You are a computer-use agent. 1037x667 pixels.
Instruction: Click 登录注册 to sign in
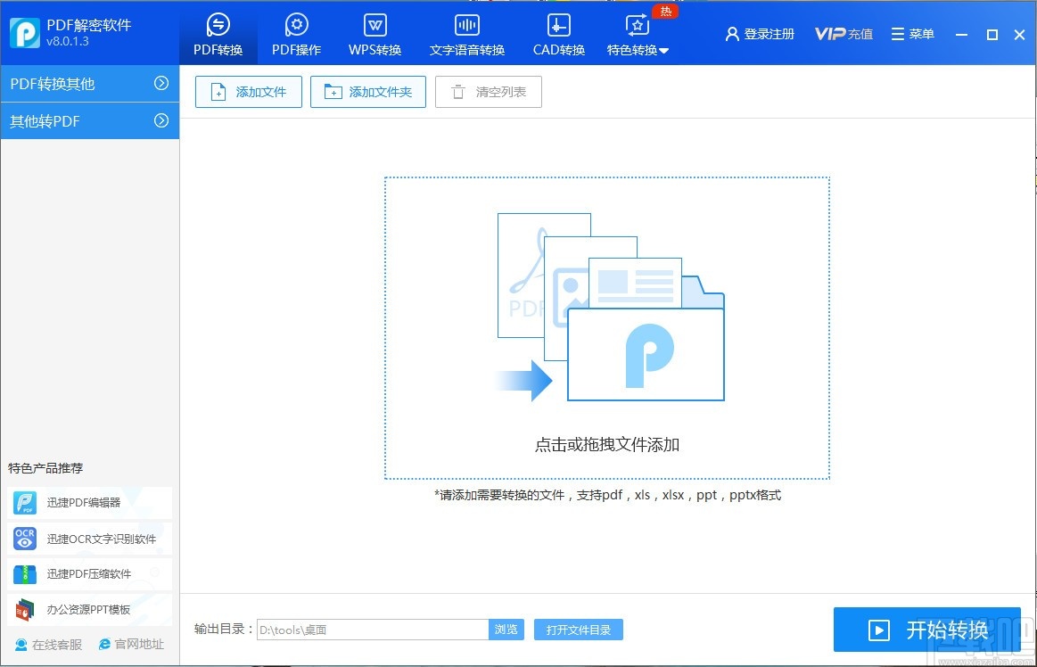(x=759, y=33)
